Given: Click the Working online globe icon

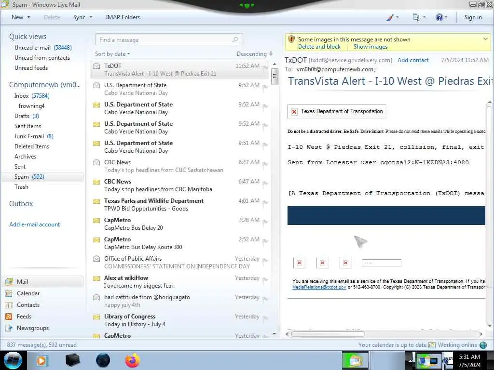Looking at the screenshot, I should (483, 345).
